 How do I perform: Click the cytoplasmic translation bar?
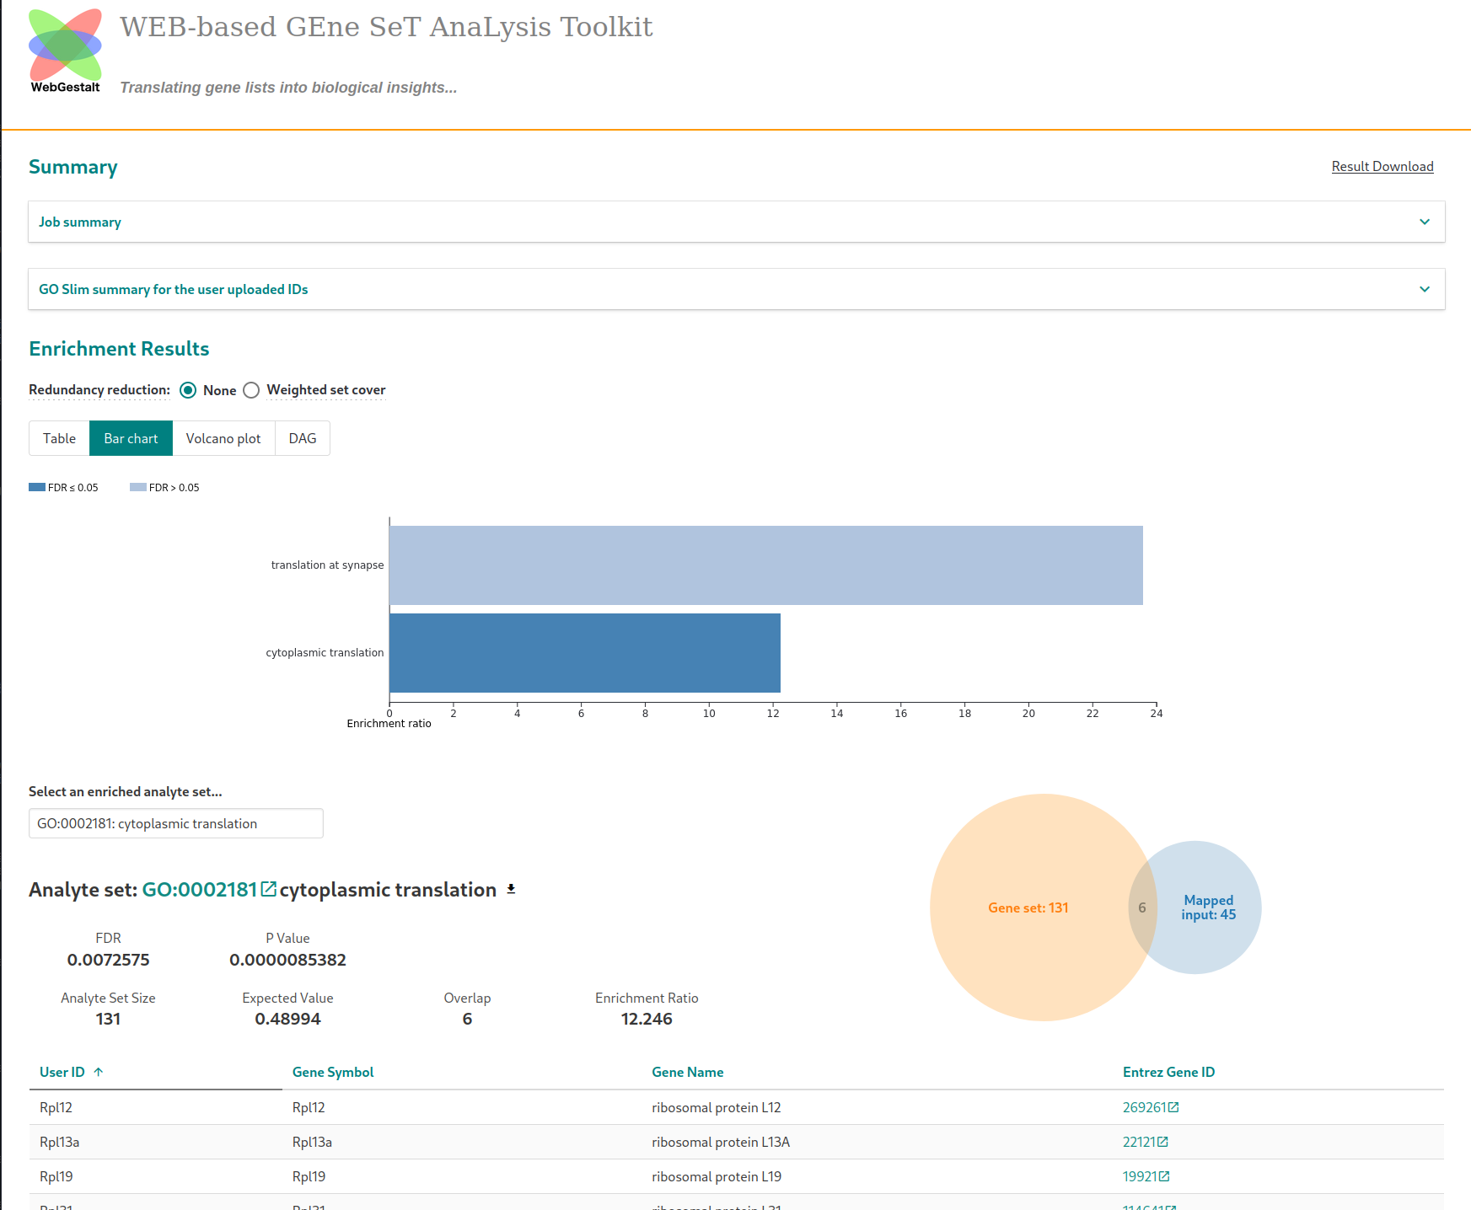[585, 653]
